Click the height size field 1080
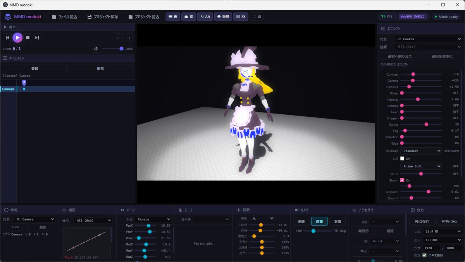Image resolution: width=465 pixels, height=262 pixels. 454,248
